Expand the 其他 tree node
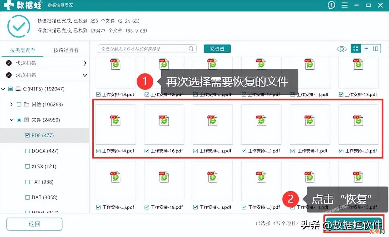The image size is (389, 237). tap(11, 104)
